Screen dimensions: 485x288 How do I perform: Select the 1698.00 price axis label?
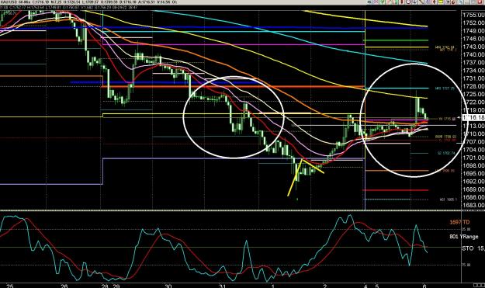pyautogui.click(x=473, y=165)
